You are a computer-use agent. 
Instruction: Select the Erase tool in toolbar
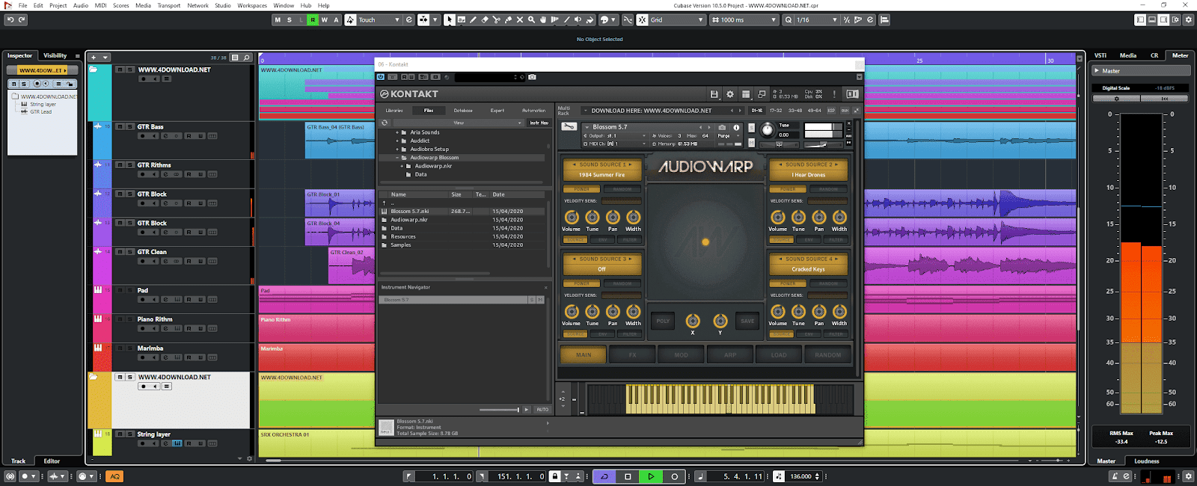pos(485,20)
